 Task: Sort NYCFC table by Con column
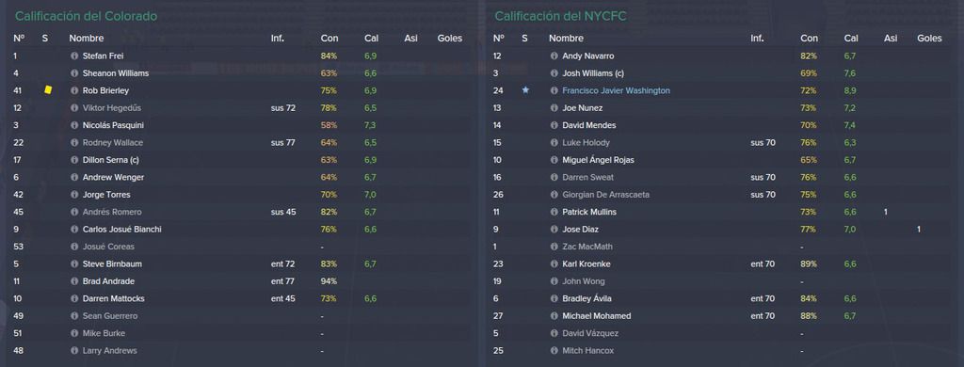coord(809,39)
